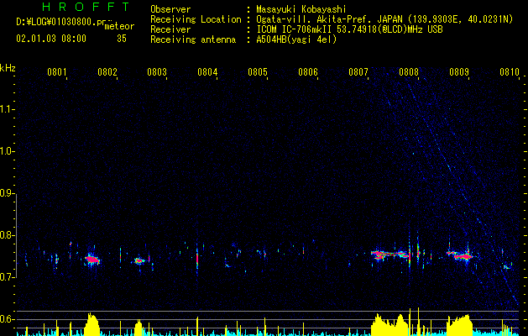
Task: Click the 0807 time marker
Action: coord(358,72)
